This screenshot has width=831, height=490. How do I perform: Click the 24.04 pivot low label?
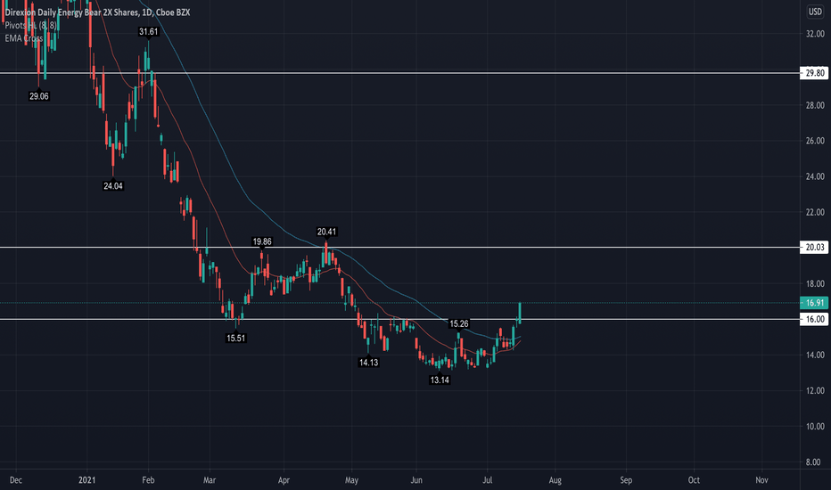113,186
